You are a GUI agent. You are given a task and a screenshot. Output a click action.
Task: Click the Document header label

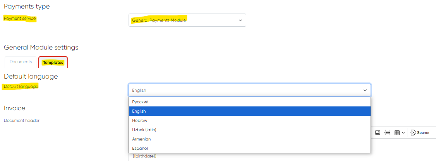pos(22,120)
